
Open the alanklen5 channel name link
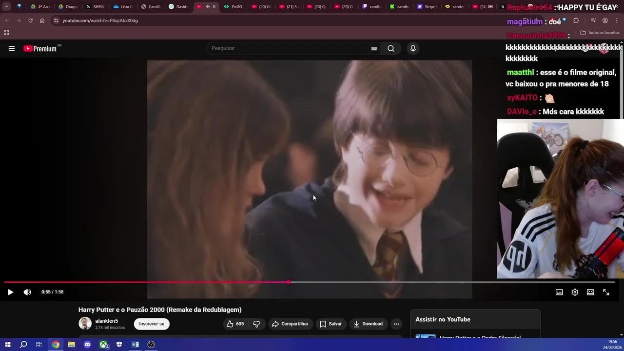tap(106, 321)
